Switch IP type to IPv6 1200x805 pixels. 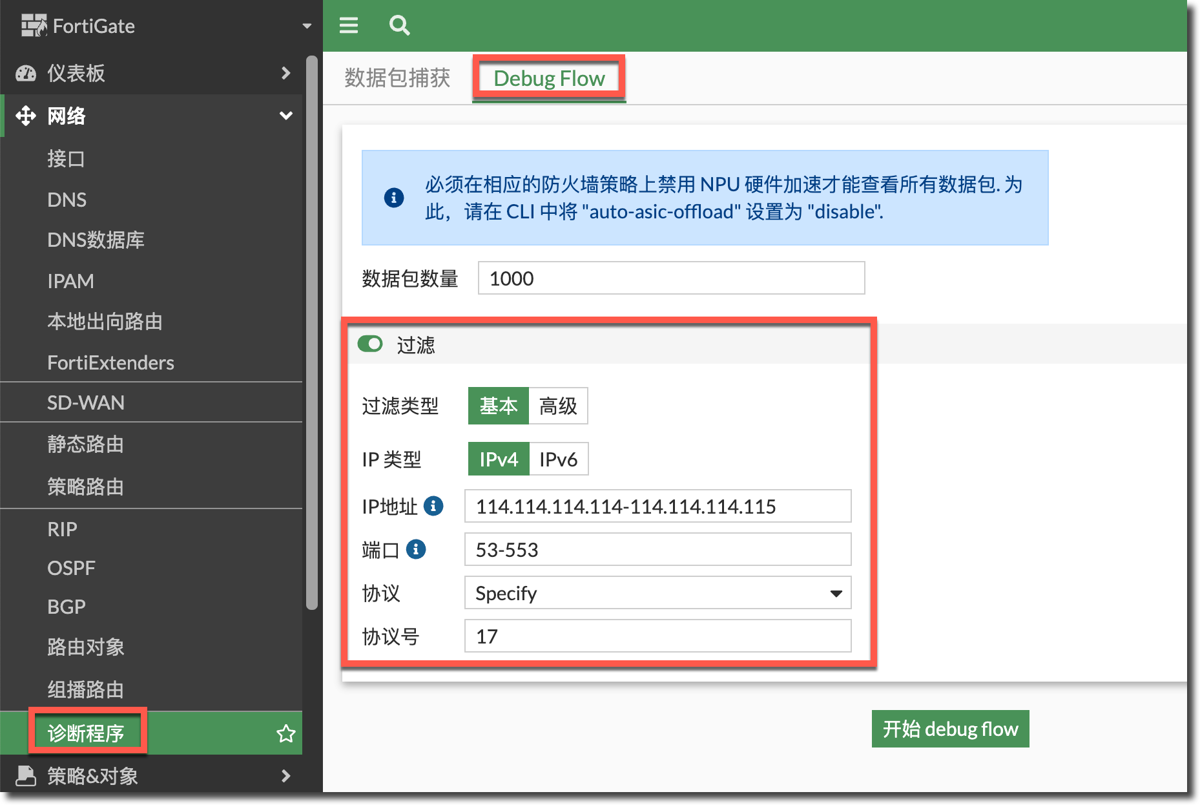tap(558, 459)
